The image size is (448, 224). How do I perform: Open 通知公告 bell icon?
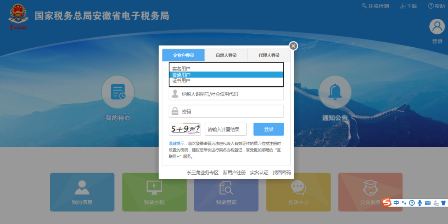tap(335, 92)
